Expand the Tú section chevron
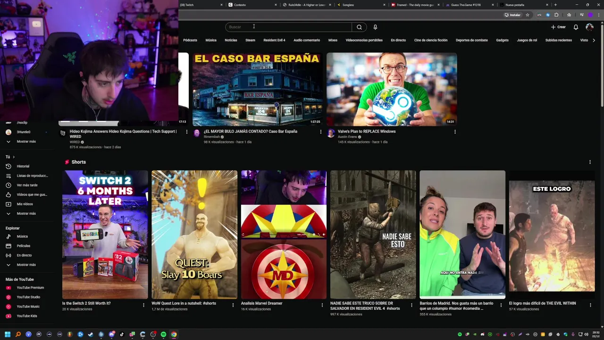This screenshot has width=604, height=340. click(14, 157)
